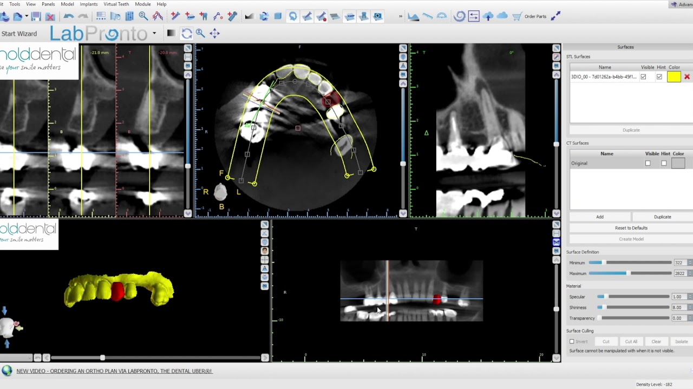Uncheck Hint for 3DIO_00 STL surface
Screen dimensions: 693x389
(x=659, y=77)
